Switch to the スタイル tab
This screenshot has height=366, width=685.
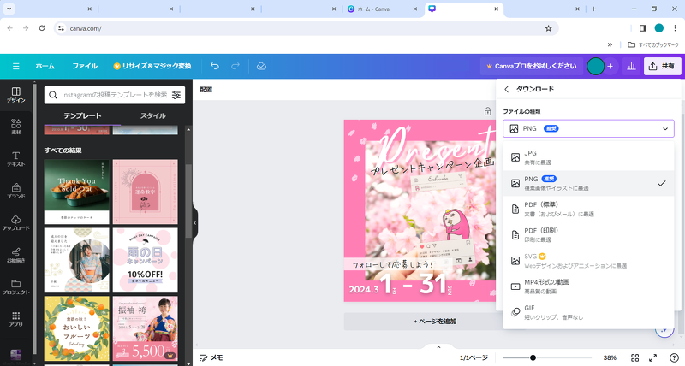(153, 115)
